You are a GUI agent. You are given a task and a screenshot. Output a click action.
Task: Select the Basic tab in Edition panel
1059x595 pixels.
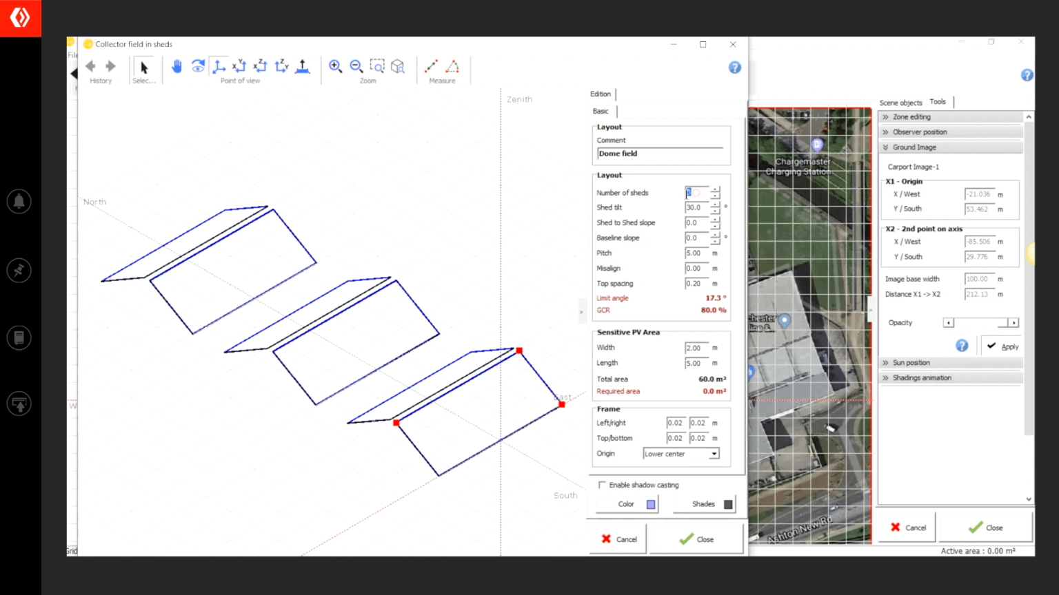tap(600, 111)
